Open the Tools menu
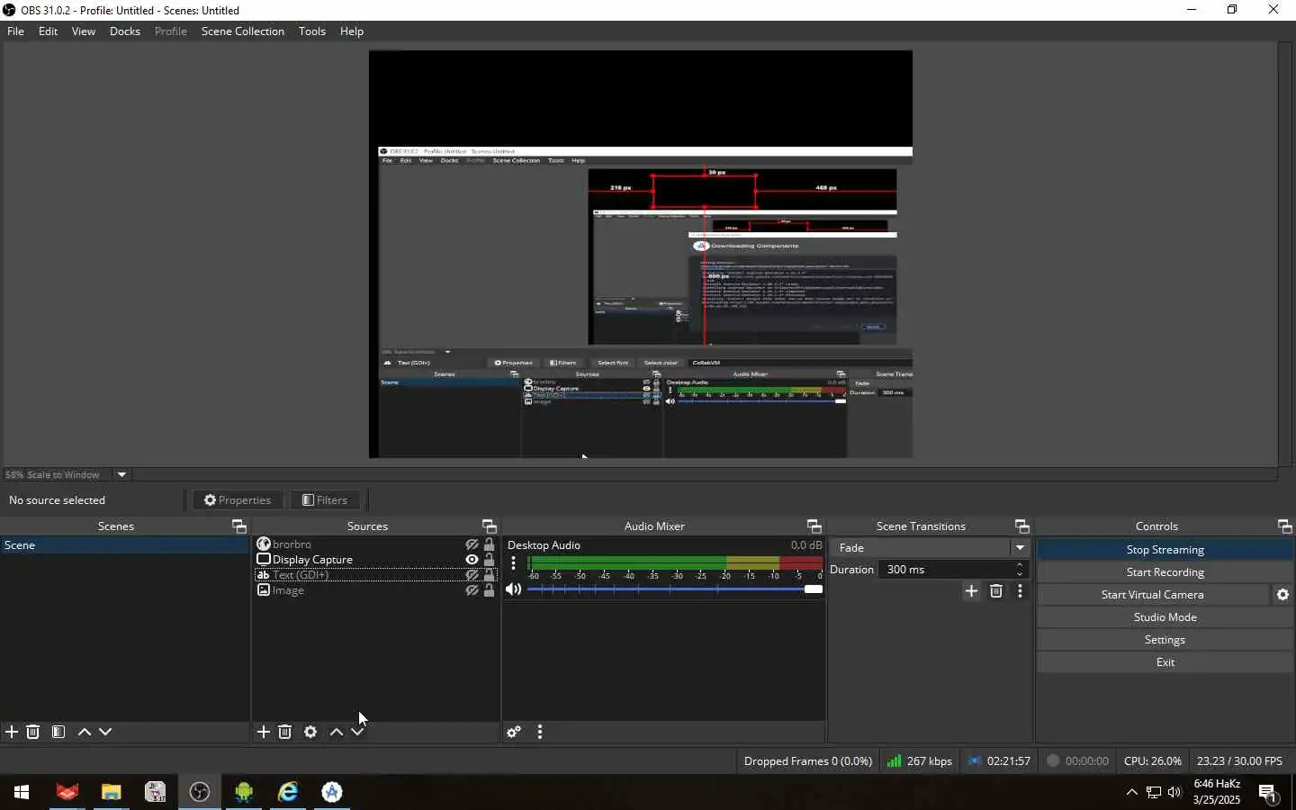The height and width of the screenshot is (810, 1296). coord(312,31)
